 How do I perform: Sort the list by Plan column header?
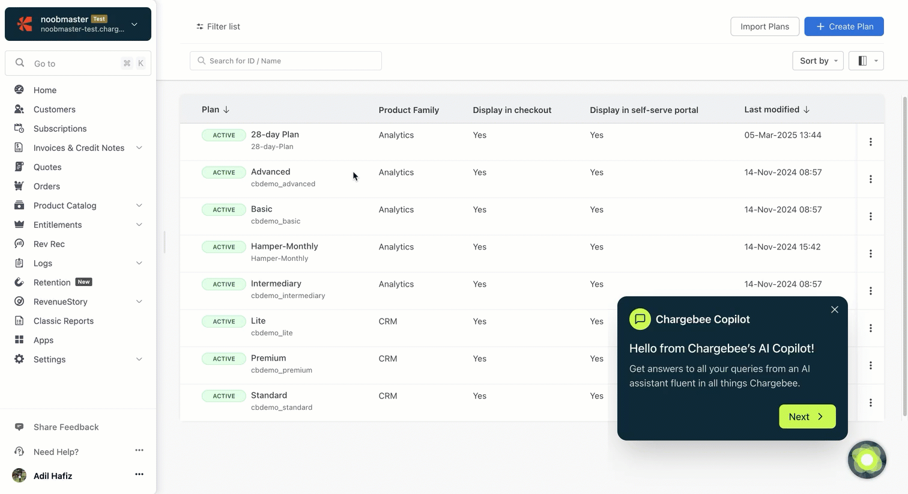(x=215, y=109)
